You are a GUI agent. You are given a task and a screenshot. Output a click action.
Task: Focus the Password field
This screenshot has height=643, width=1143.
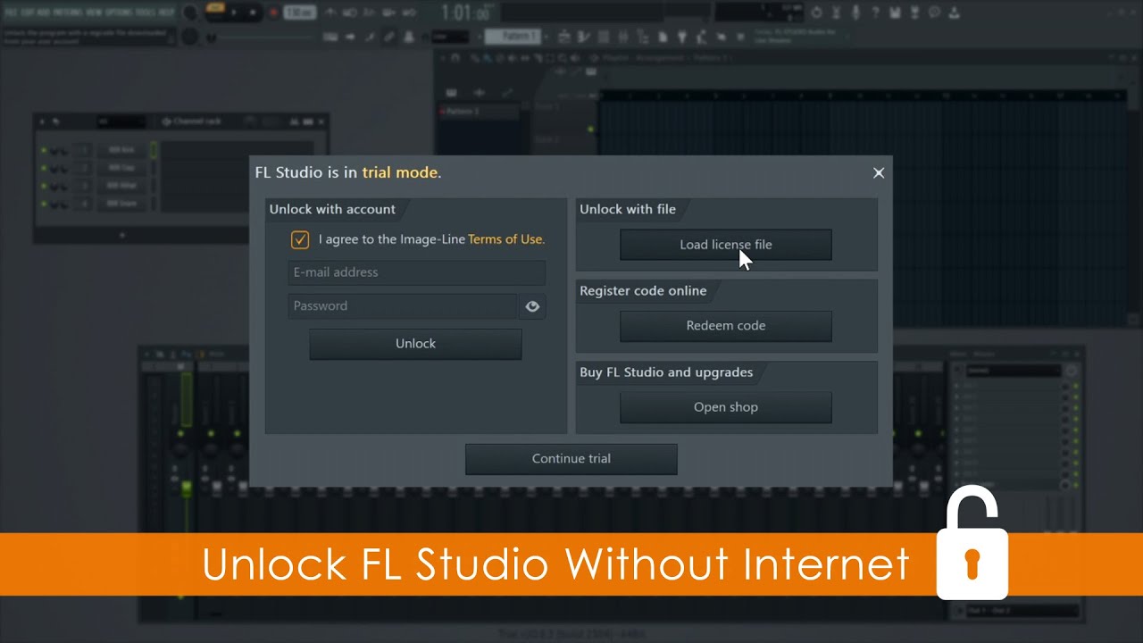pos(403,305)
